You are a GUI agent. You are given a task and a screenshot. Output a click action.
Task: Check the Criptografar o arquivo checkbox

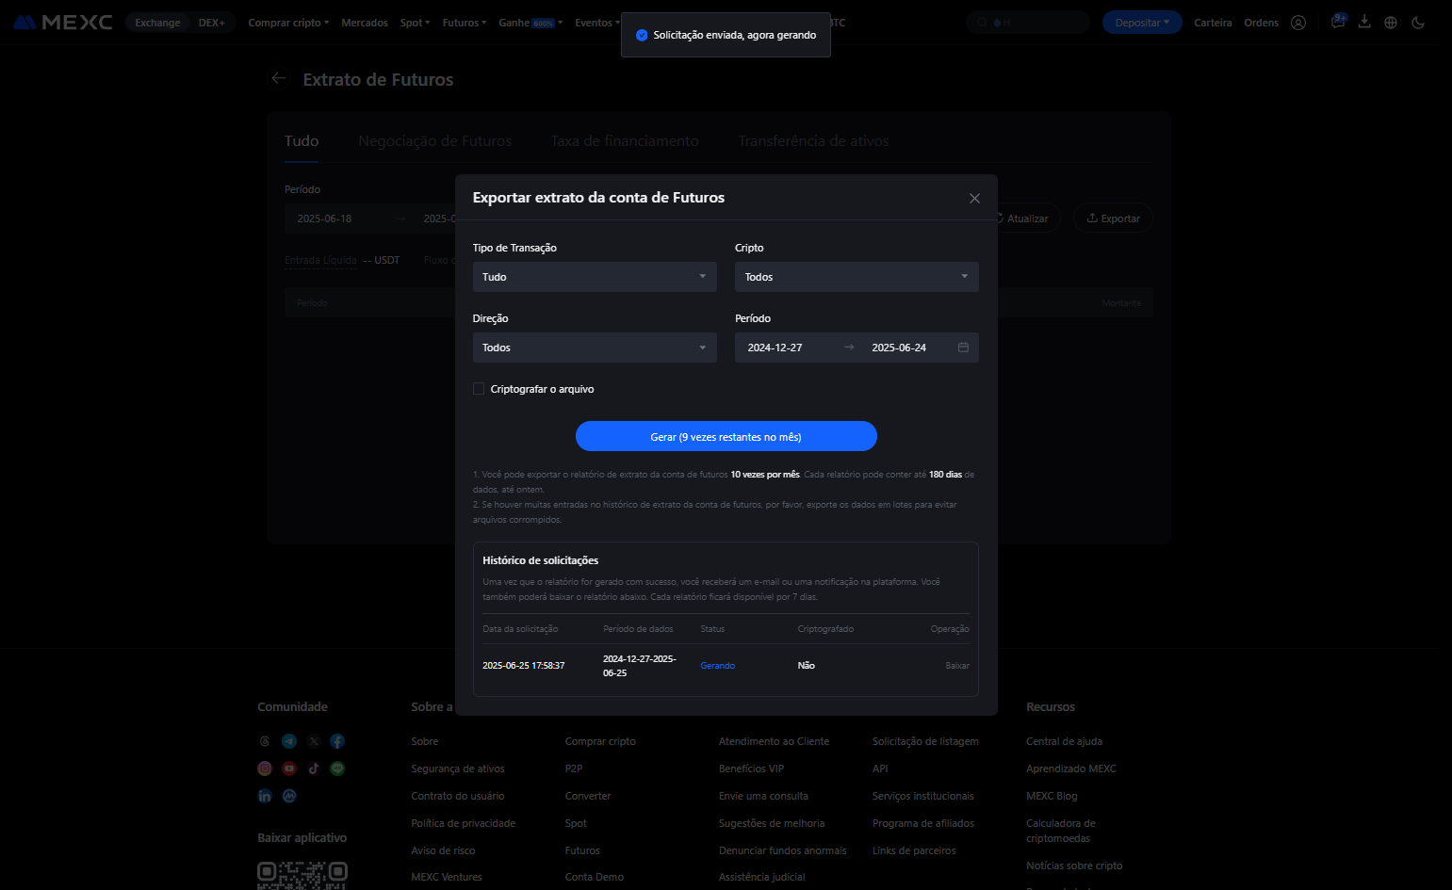point(479,389)
